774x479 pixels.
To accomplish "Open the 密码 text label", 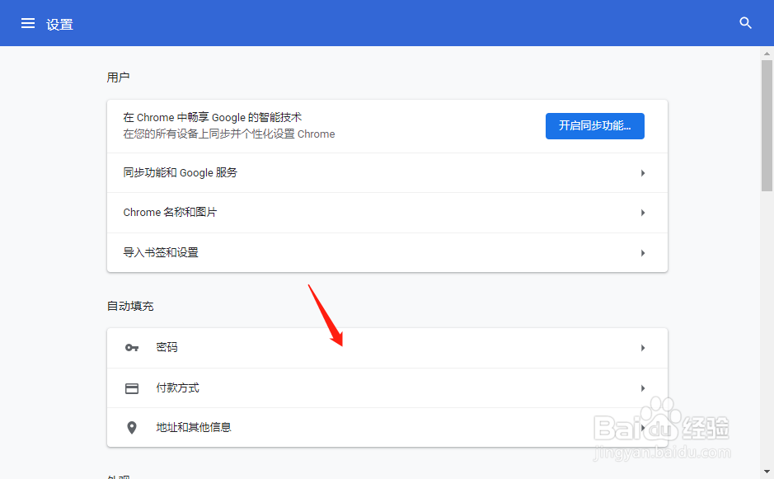I will pos(167,347).
